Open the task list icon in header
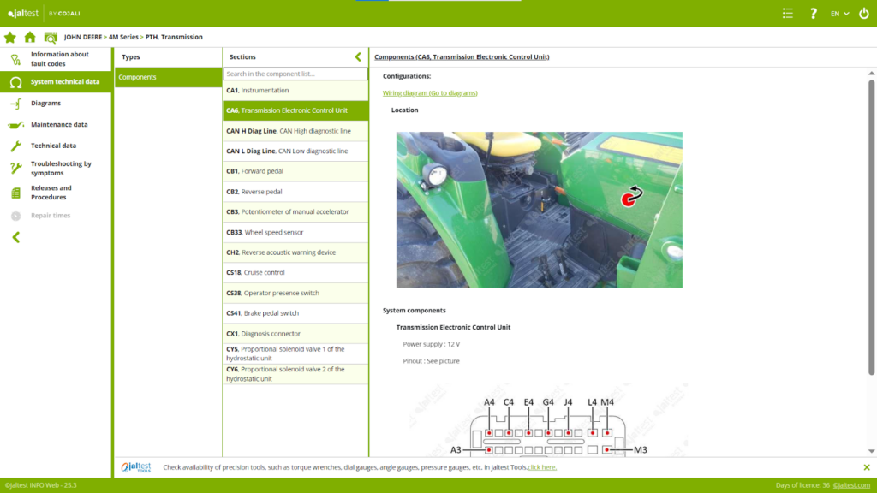The image size is (877, 493). click(x=787, y=14)
